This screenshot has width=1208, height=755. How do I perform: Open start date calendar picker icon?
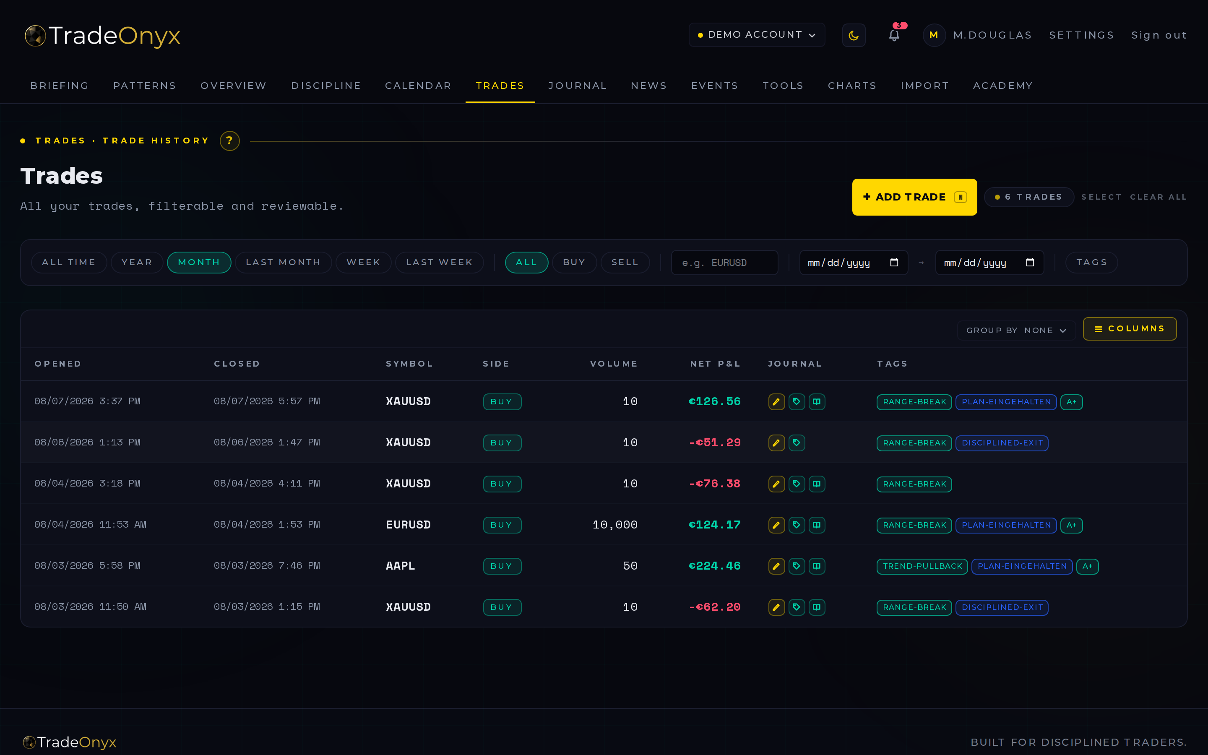click(894, 262)
